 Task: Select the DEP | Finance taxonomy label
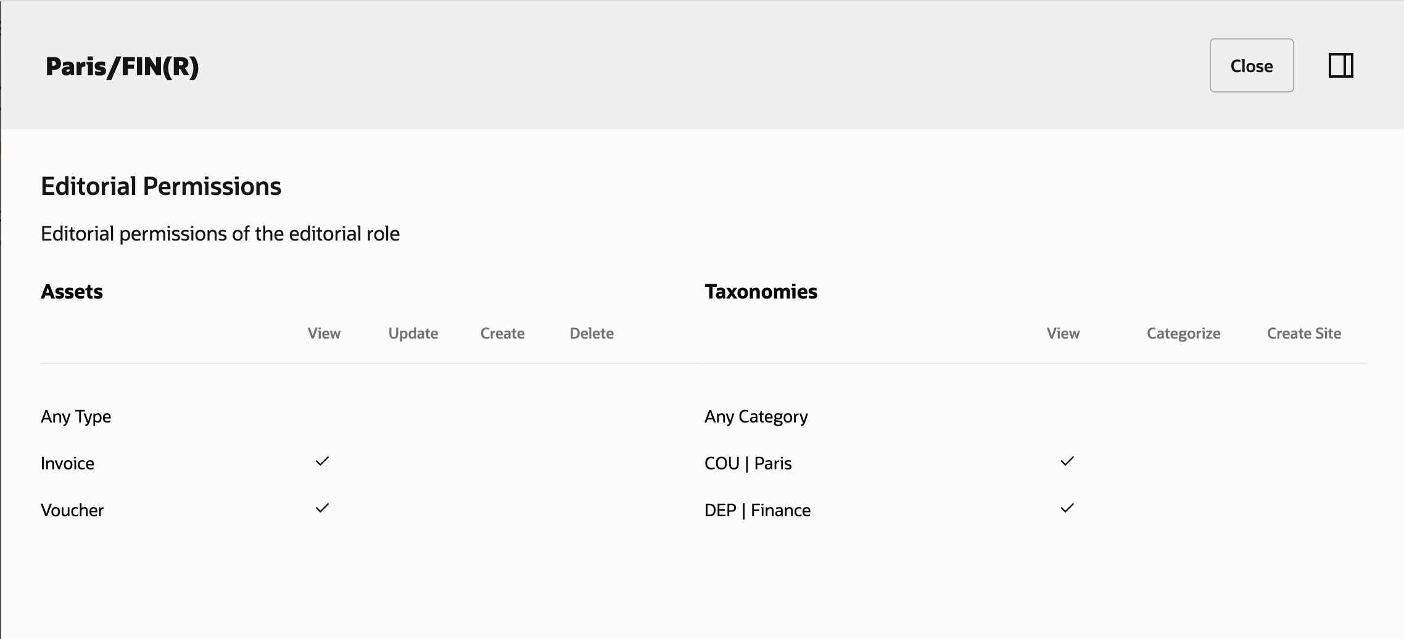[758, 511]
